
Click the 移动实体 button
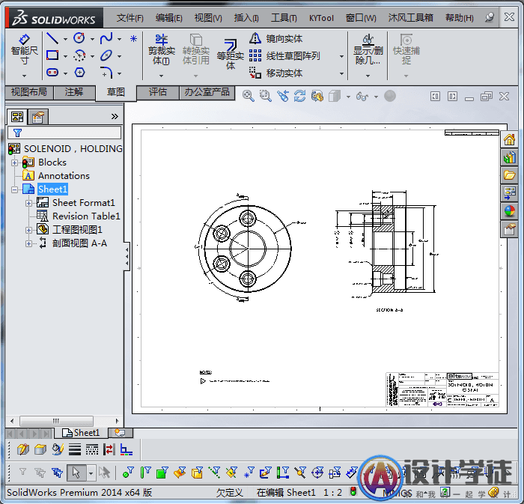[x=276, y=73]
